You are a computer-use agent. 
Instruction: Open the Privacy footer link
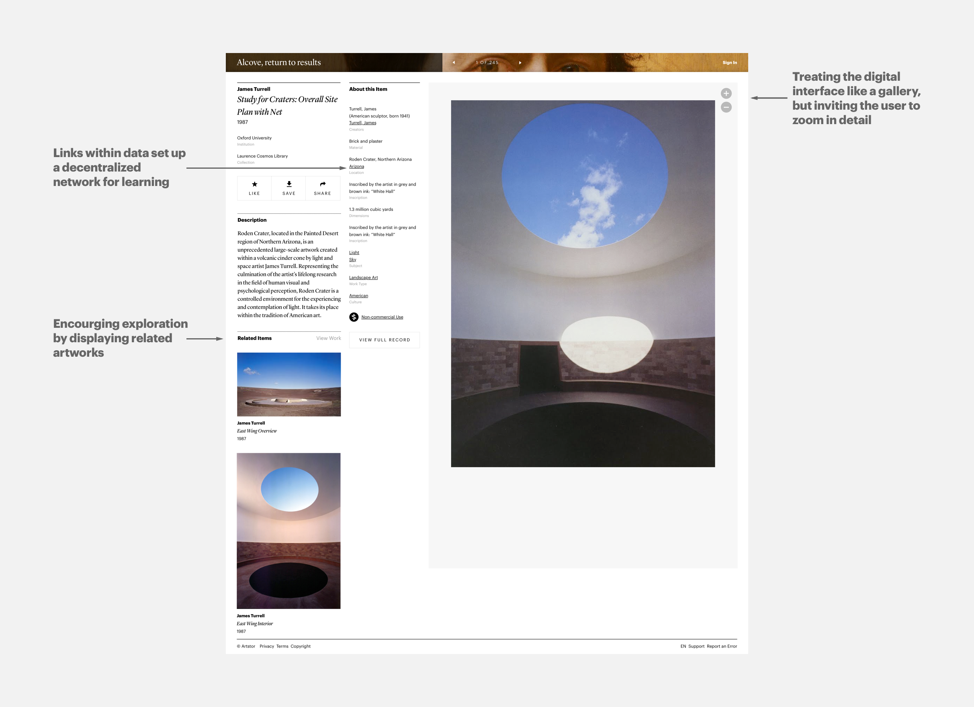click(267, 646)
